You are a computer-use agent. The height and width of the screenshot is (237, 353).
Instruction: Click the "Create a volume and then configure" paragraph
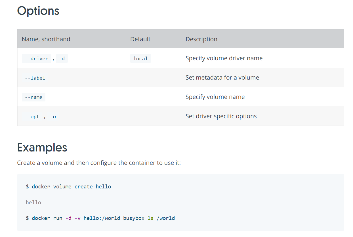pos(99,163)
